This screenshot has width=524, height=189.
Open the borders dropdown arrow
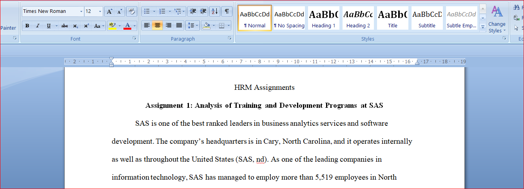(229, 26)
